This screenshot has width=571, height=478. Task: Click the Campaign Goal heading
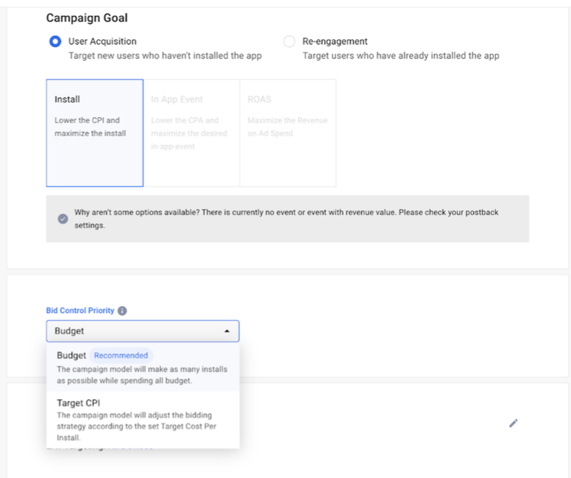click(87, 18)
